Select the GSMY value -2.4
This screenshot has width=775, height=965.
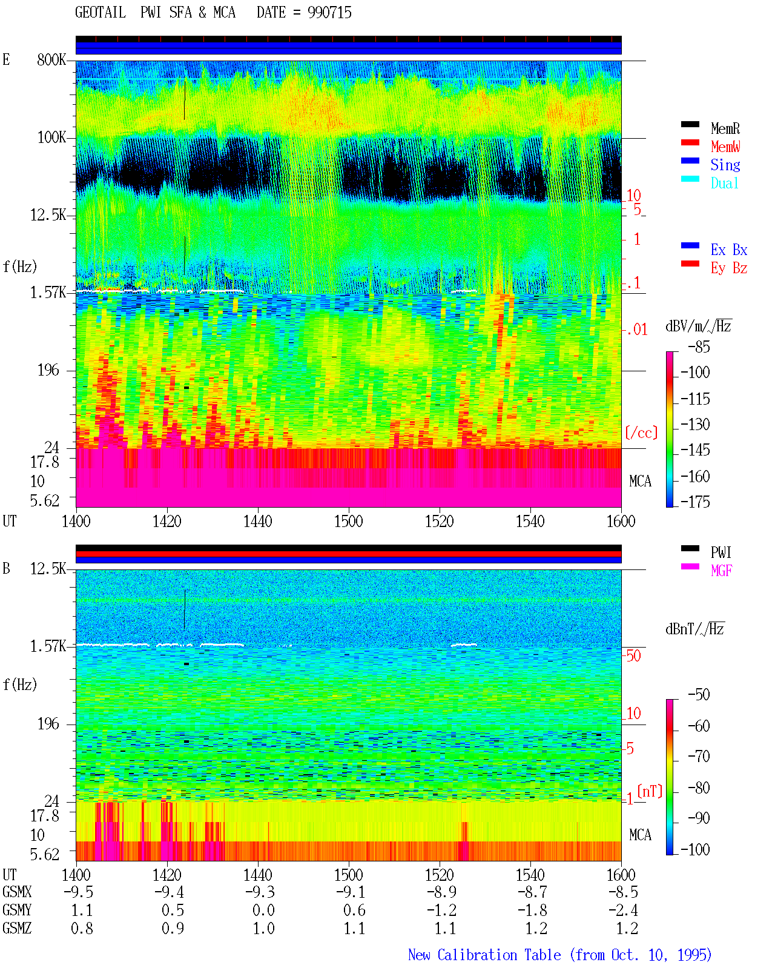pyautogui.click(x=623, y=910)
